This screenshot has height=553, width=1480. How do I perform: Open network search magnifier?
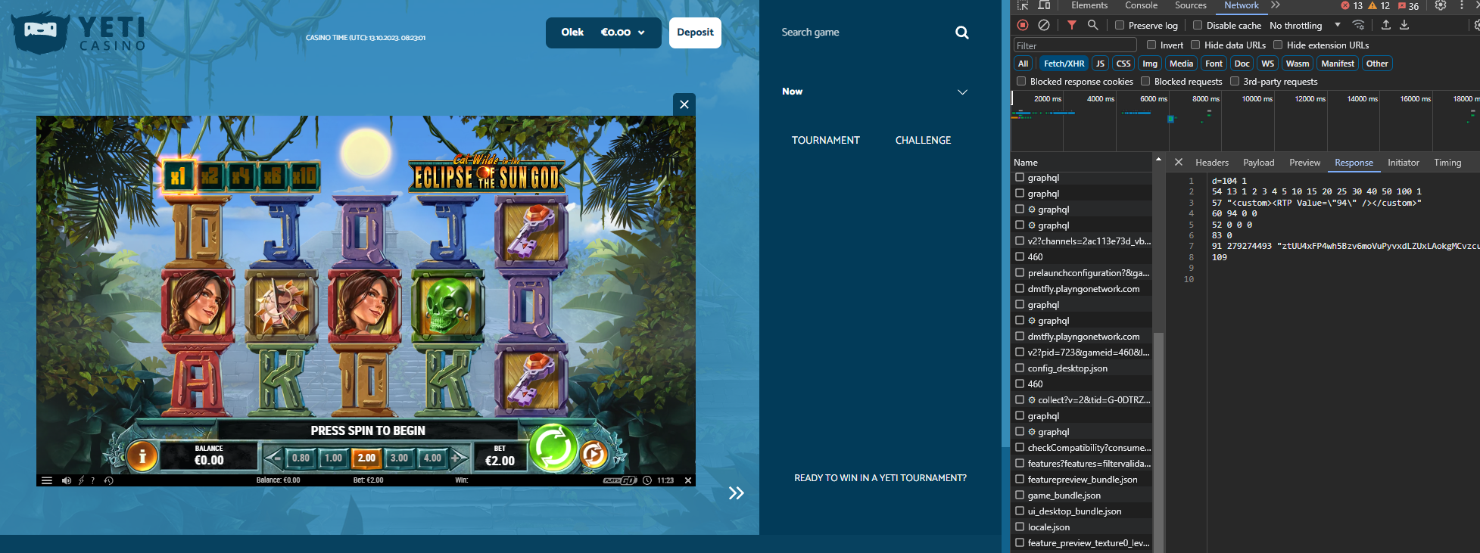click(x=1092, y=25)
